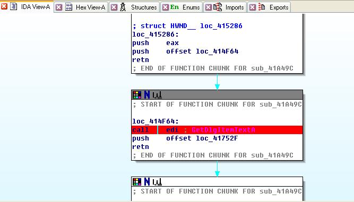354x202 pixels.
Task: Click 'offset loc_414F64' operand
Action: pos(202,51)
